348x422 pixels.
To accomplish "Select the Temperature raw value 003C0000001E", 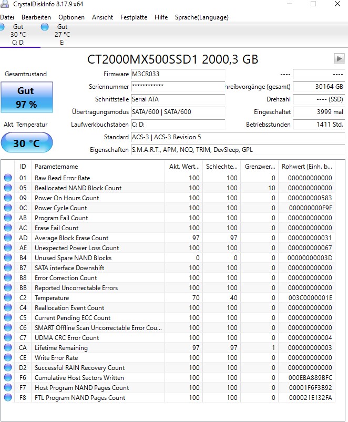I will pos(310,298).
